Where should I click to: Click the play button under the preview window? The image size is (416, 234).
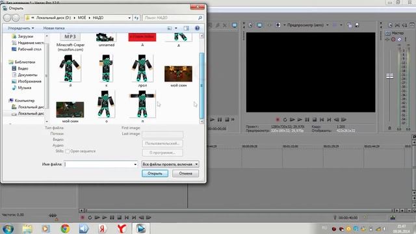click(x=300, y=120)
